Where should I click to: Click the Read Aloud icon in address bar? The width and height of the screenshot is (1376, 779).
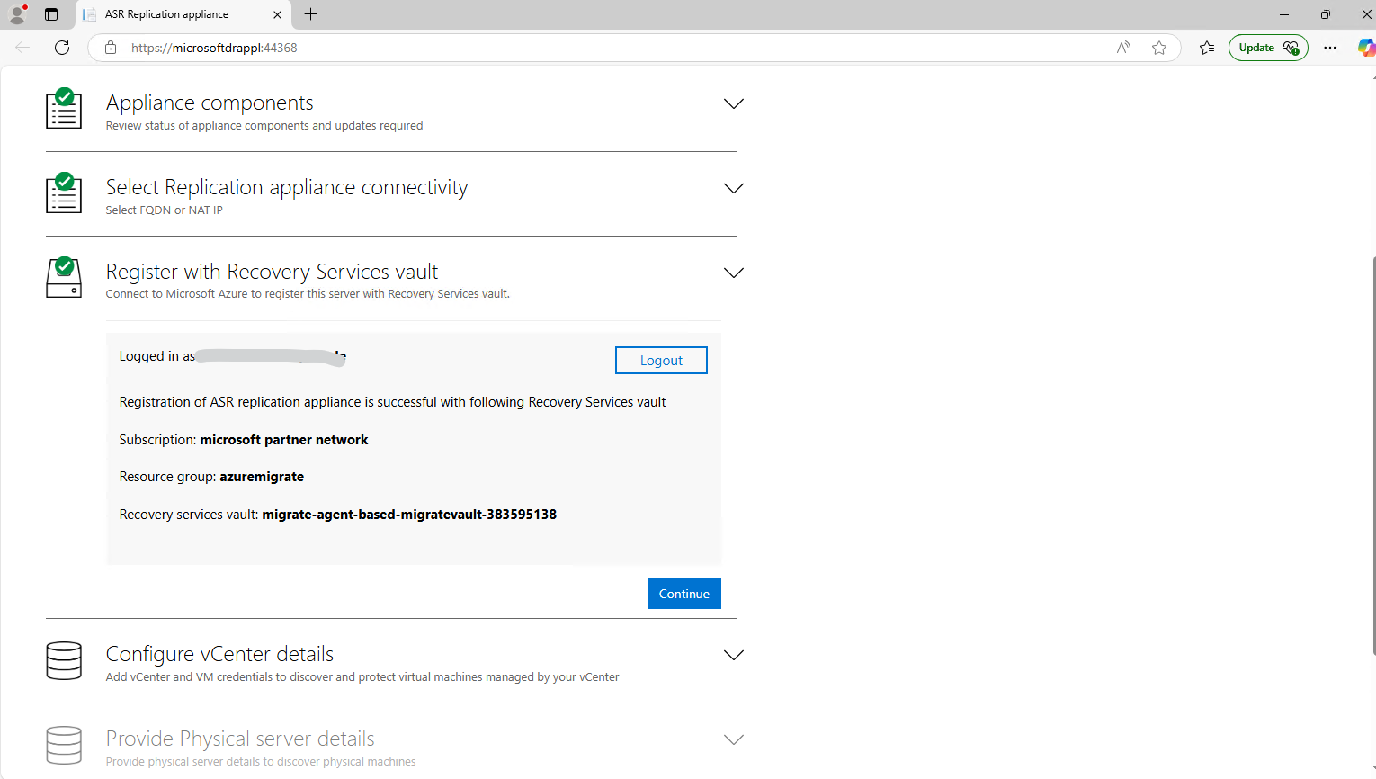tap(1123, 48)
